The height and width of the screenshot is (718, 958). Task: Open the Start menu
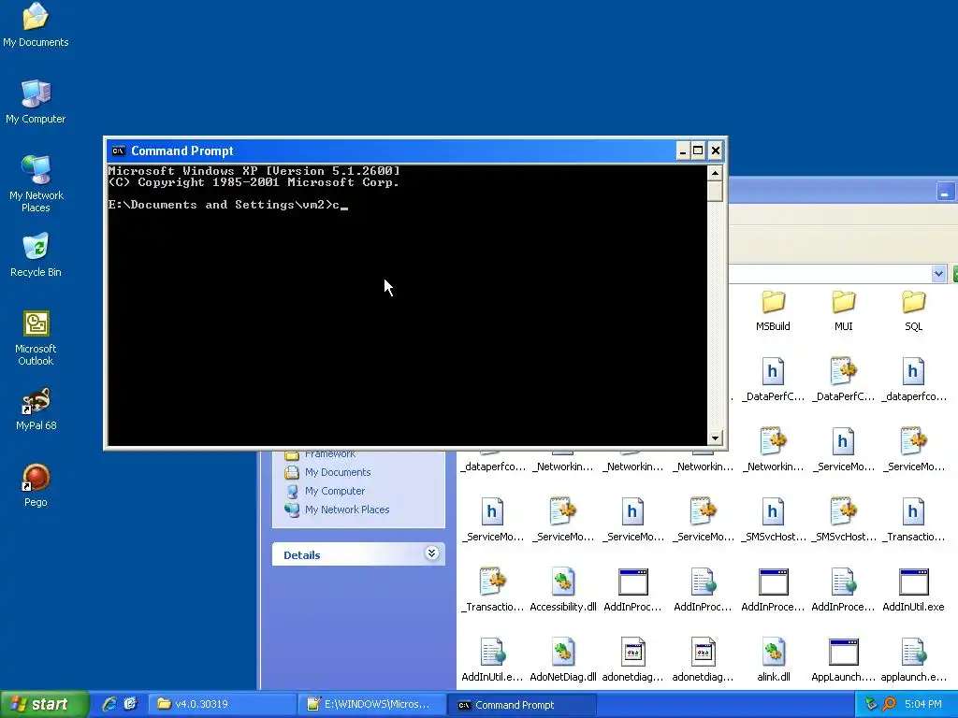point(43,704)
